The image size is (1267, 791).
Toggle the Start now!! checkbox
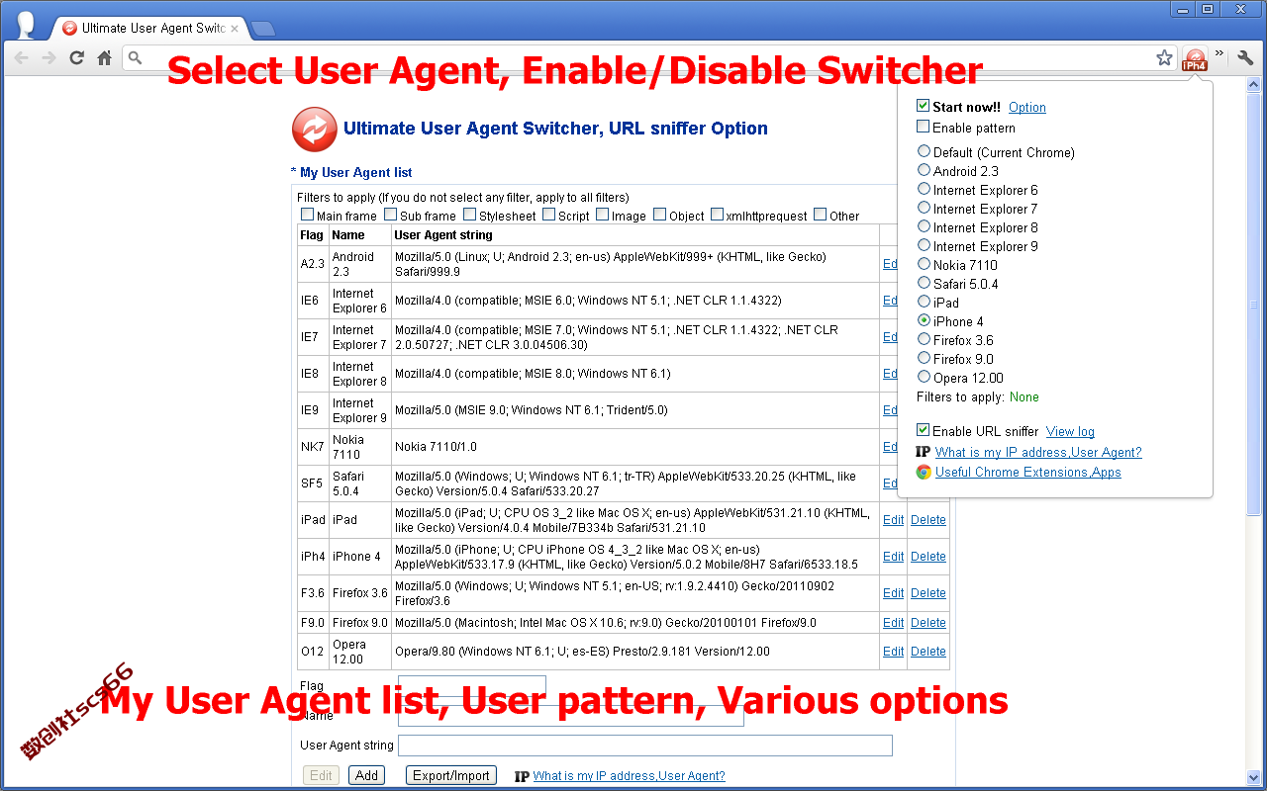point(923,106)
